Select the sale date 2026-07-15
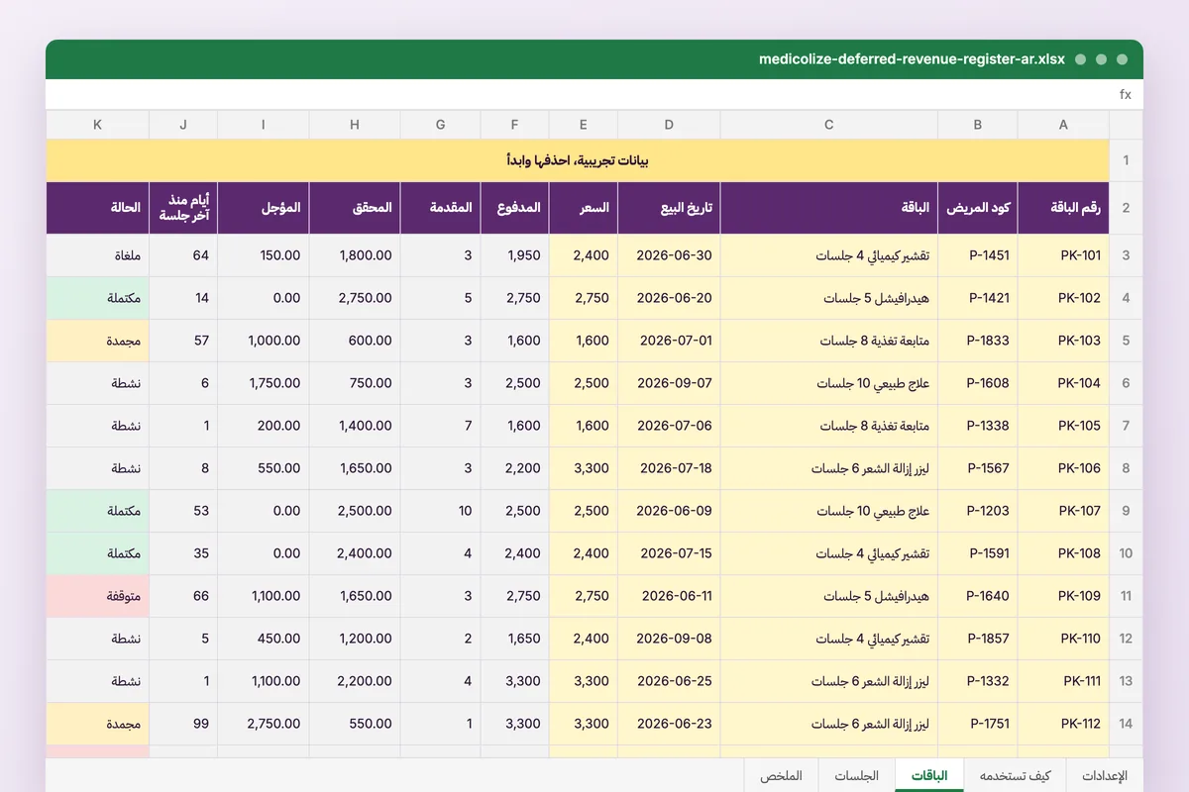The image size is (1189, 792). tap(669, 553)
